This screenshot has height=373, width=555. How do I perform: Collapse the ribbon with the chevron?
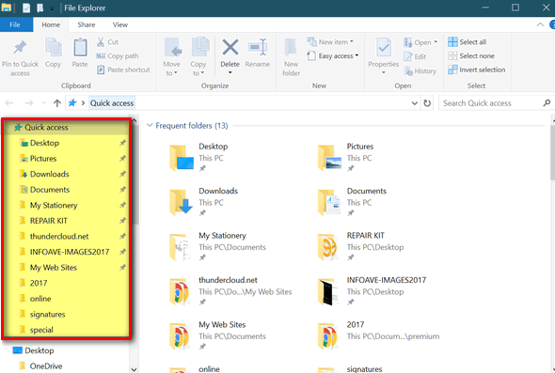[540, 24]
